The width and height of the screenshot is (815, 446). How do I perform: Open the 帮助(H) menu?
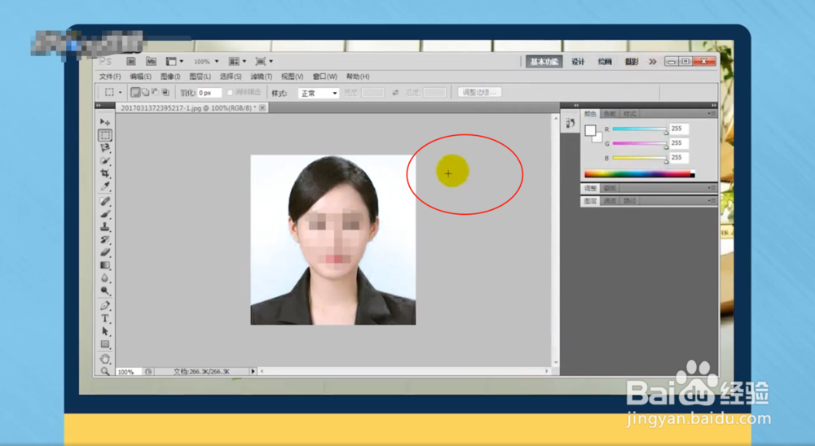tap(358, 77)
